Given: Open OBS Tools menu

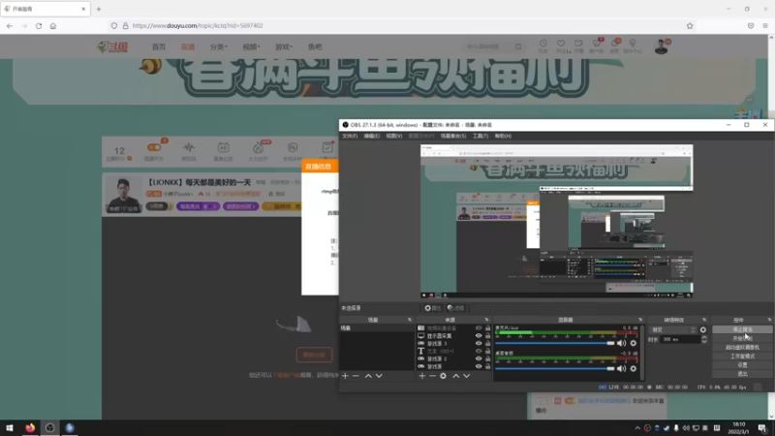Looking at the screenshot, I should [480, 136].
